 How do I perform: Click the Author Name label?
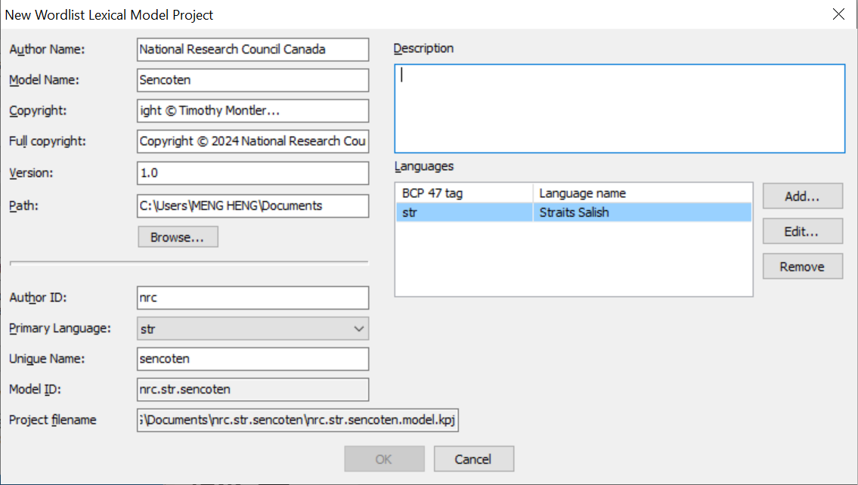(47, 49)
